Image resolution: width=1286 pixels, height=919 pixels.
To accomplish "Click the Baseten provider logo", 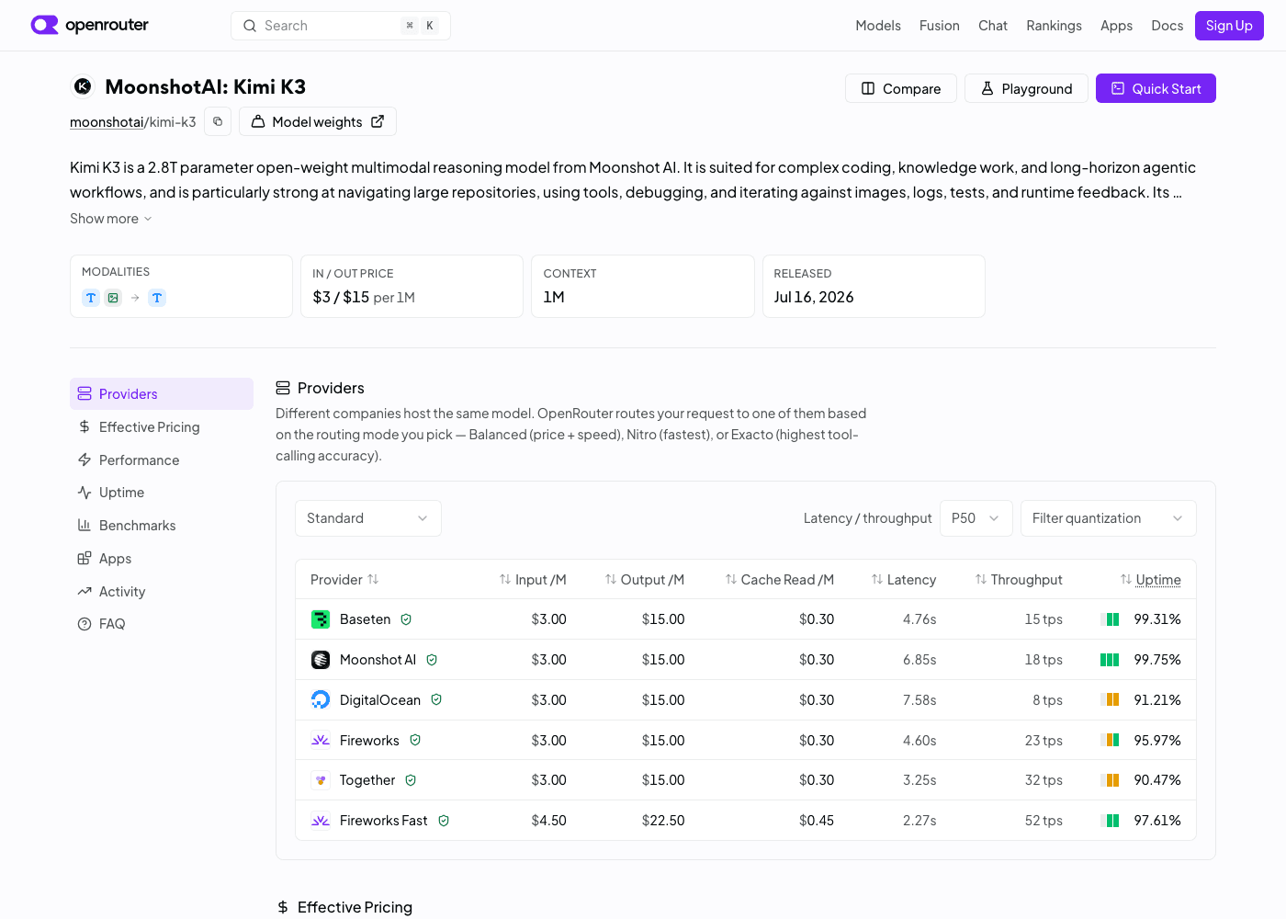I will [x=321, y=619].
